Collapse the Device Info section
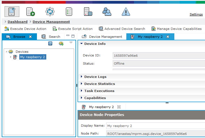 [x=81, y=44]
